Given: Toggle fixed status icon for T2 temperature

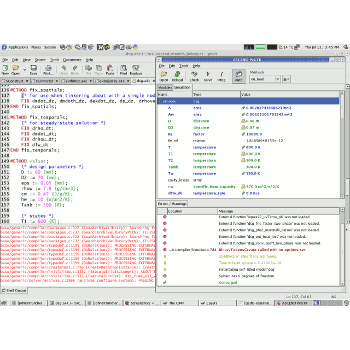Looking at the screenshot, I should tap(243, 161).
